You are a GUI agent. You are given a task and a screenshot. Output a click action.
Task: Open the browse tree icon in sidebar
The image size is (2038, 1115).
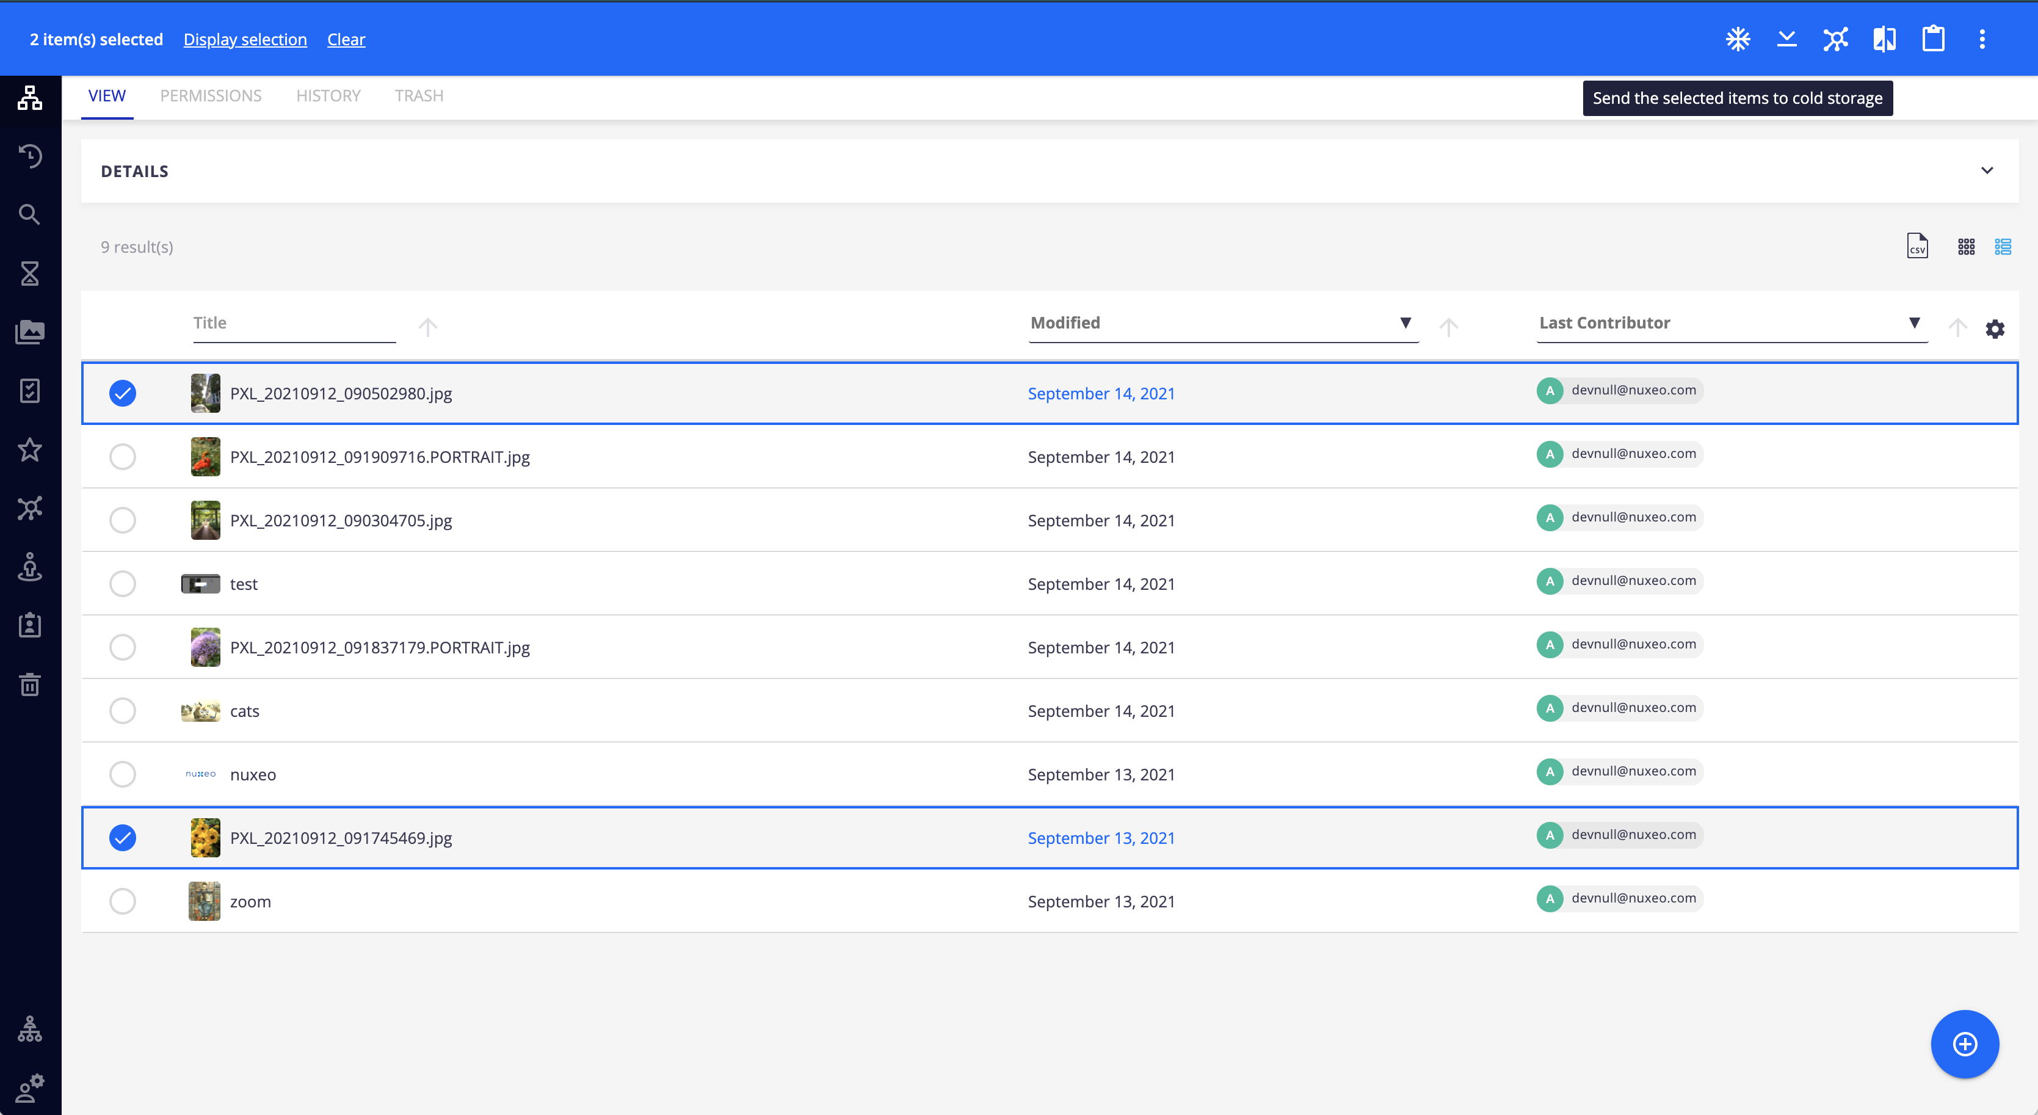point(30,97)
